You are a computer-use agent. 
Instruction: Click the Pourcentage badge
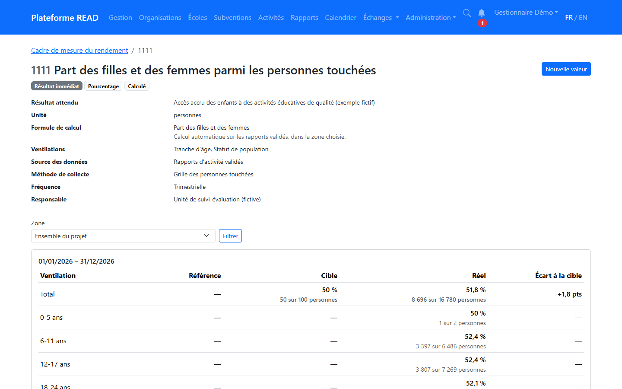coord(103,86)
